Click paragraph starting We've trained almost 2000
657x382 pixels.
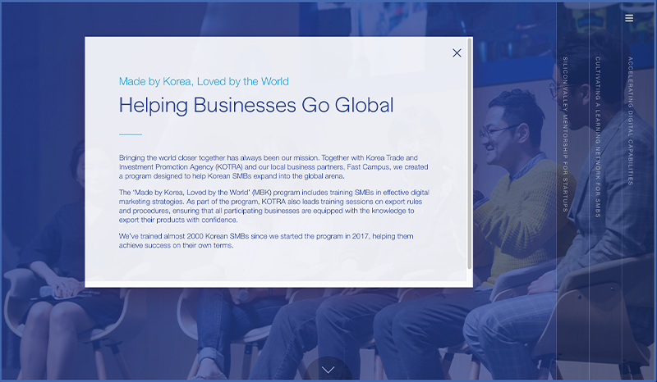coord(266,240)
